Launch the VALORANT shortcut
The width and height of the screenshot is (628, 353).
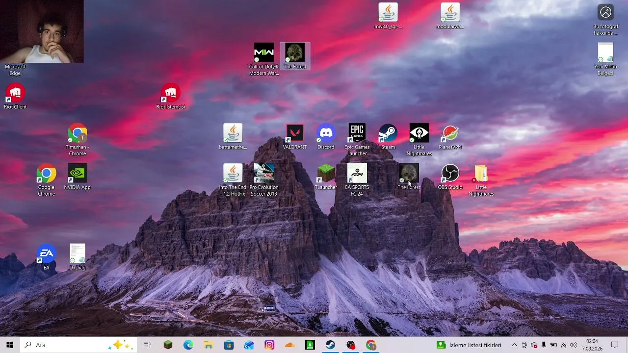pyautogui.click(x=295, y=137)
